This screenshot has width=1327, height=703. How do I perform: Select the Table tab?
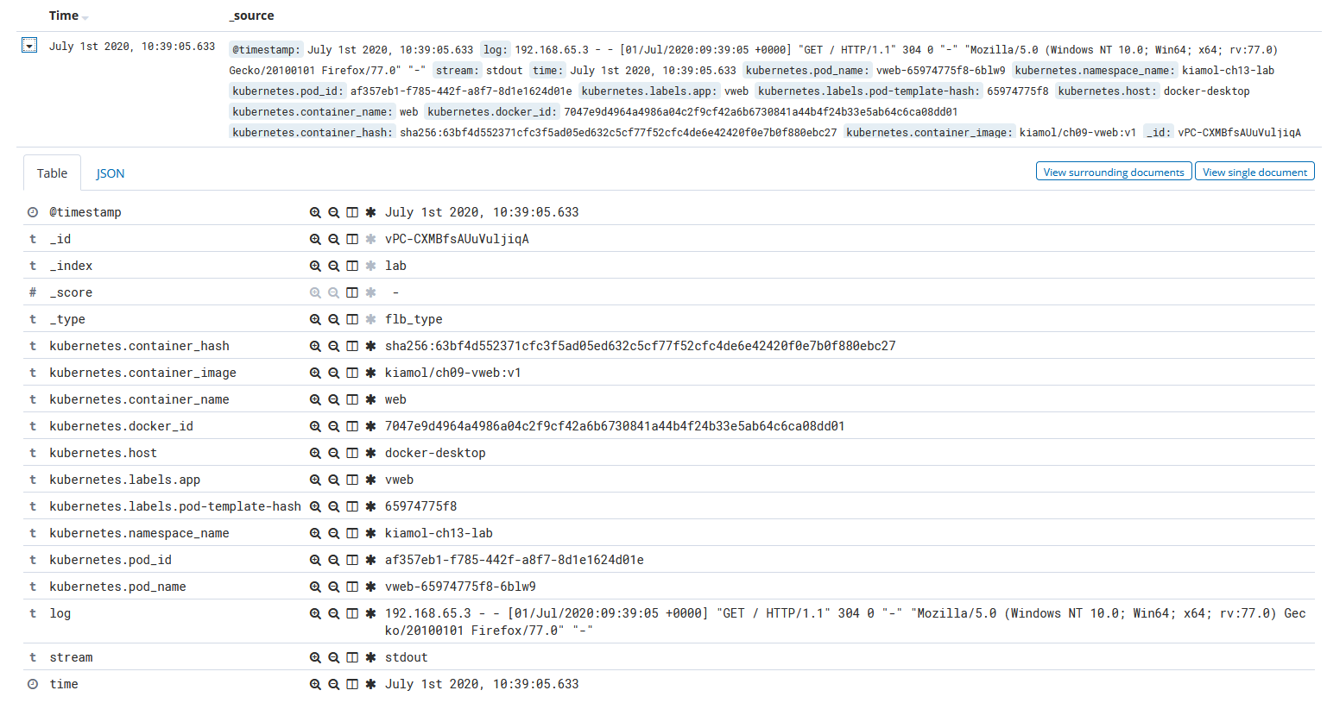click(52, 173)
